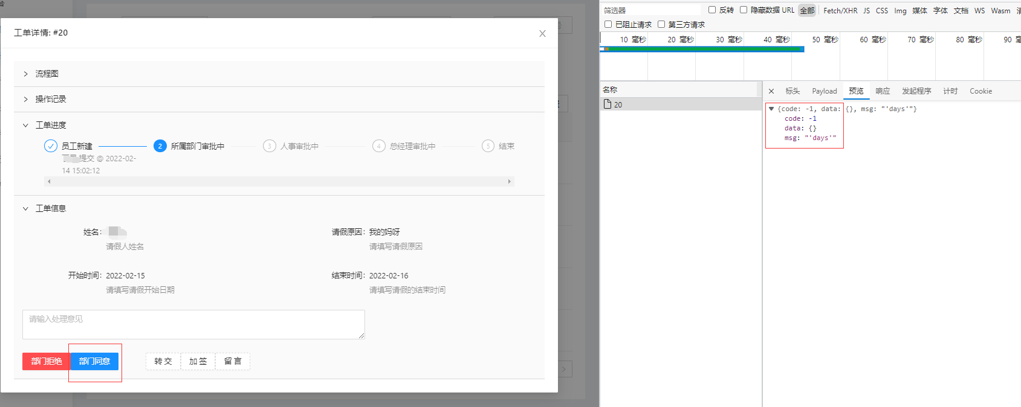This screenshot has height=407, width=1021.
Task: Click step 3 circle 人事审批中
Action: [270, 146]
